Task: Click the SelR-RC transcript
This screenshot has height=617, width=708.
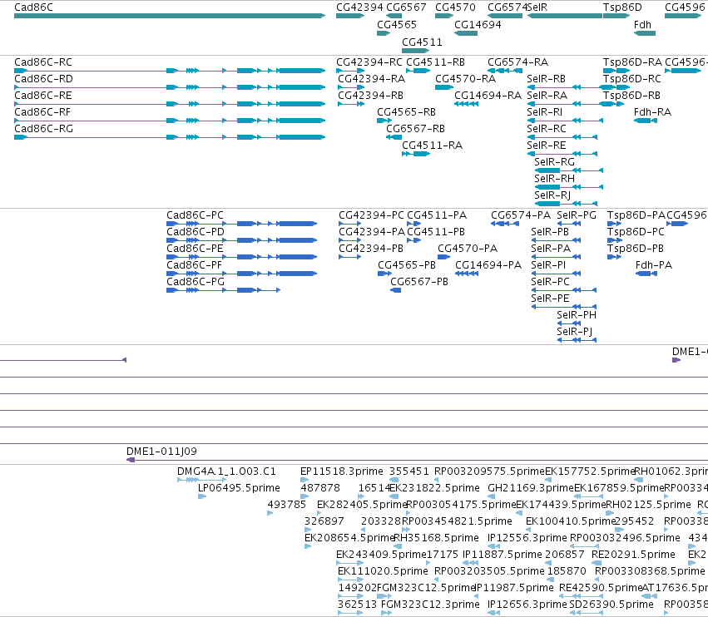Action: pyautogui.click(x=562, y=137)
